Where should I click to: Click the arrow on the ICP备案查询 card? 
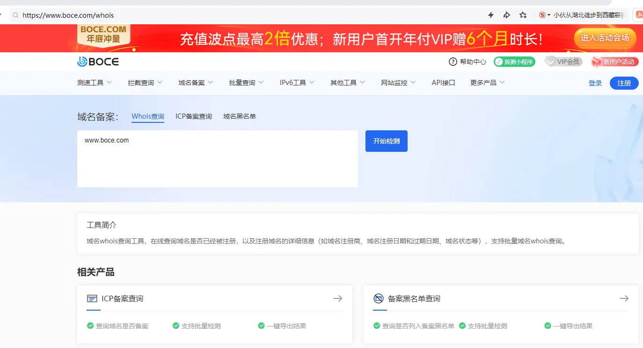click(337, 298)
